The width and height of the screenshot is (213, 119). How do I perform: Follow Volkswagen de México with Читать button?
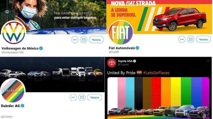click(x=96, y=40)
